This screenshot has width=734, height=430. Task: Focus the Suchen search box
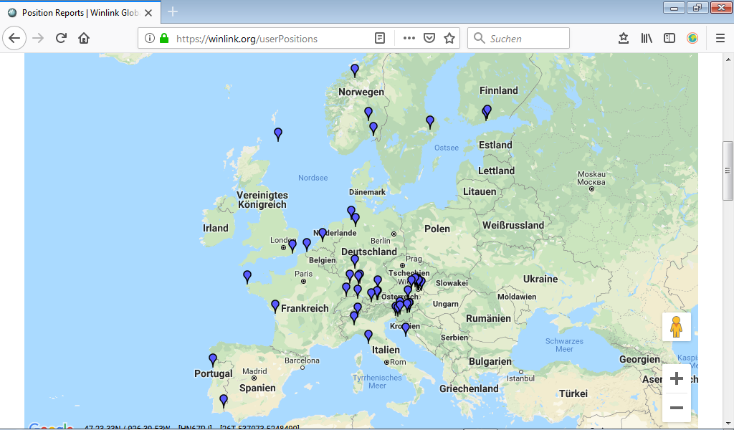(x=519, y=39)
